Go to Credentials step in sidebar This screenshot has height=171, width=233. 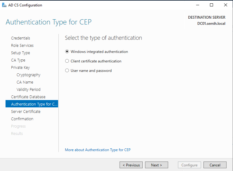[x=21, y=38]
